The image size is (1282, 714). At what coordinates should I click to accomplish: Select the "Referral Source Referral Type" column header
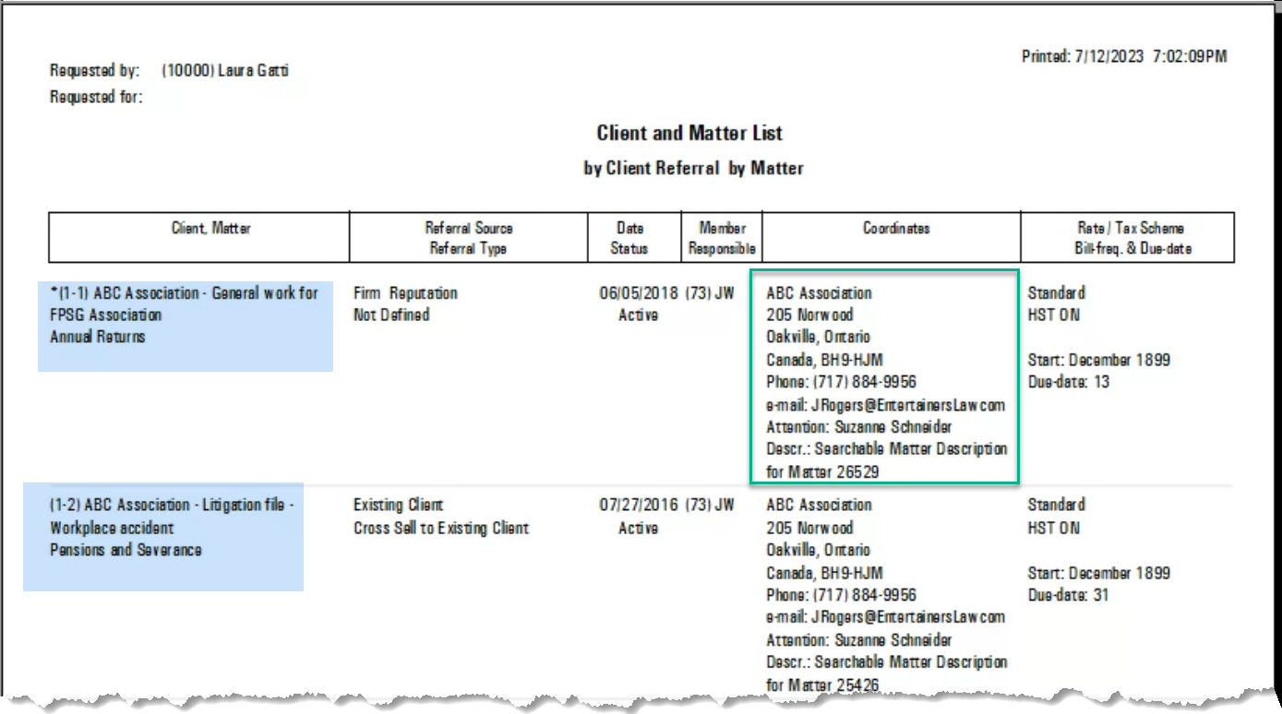tap(469, 238)
